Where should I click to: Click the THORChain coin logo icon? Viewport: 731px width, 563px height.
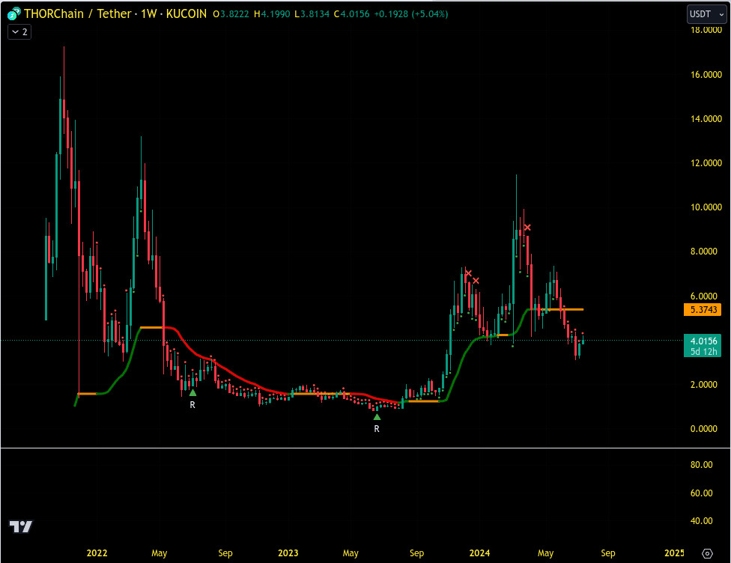pos(14,14)
